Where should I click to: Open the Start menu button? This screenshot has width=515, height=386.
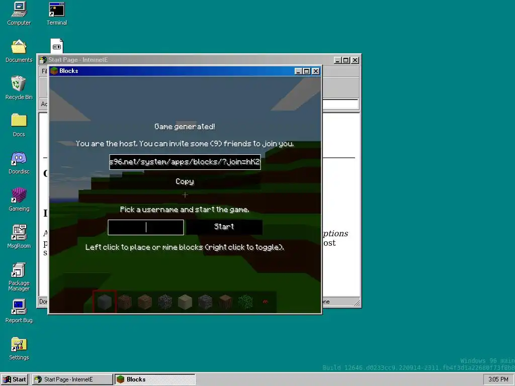[15, 379]
